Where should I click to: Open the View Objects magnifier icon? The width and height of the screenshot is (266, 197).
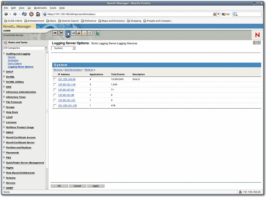click(x=74, y=33)
